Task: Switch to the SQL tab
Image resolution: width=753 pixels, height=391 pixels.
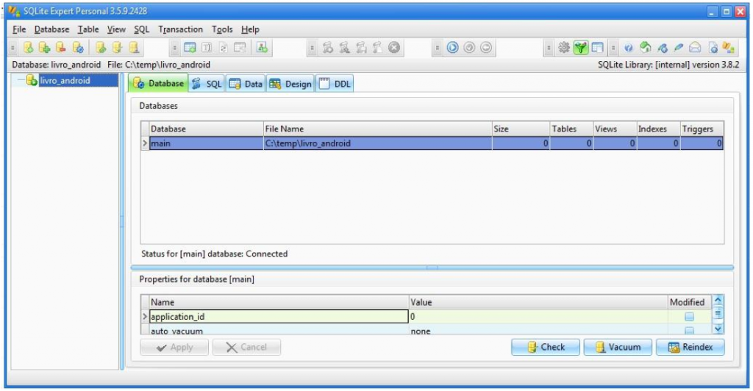Action: click(x=207, y=84)
